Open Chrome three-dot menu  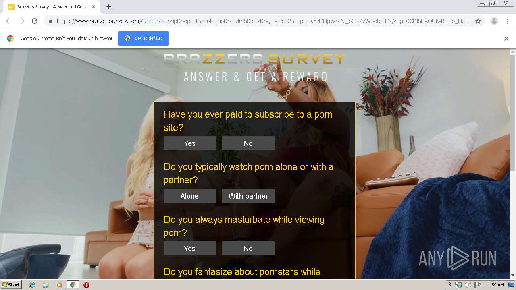point(507,21)
